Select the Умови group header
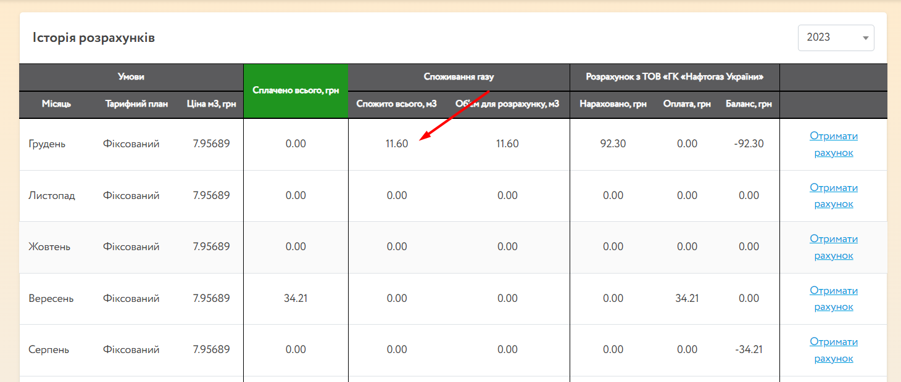This screenshot has width=901, height=382. click(x=131, y=77)
